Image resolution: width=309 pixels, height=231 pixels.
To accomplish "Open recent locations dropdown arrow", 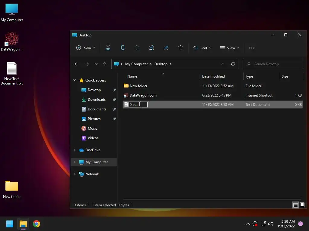I will 96,64.
